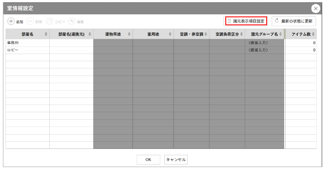
Task: Click the 追加 (add) plus icon
Action: [11, 21]
